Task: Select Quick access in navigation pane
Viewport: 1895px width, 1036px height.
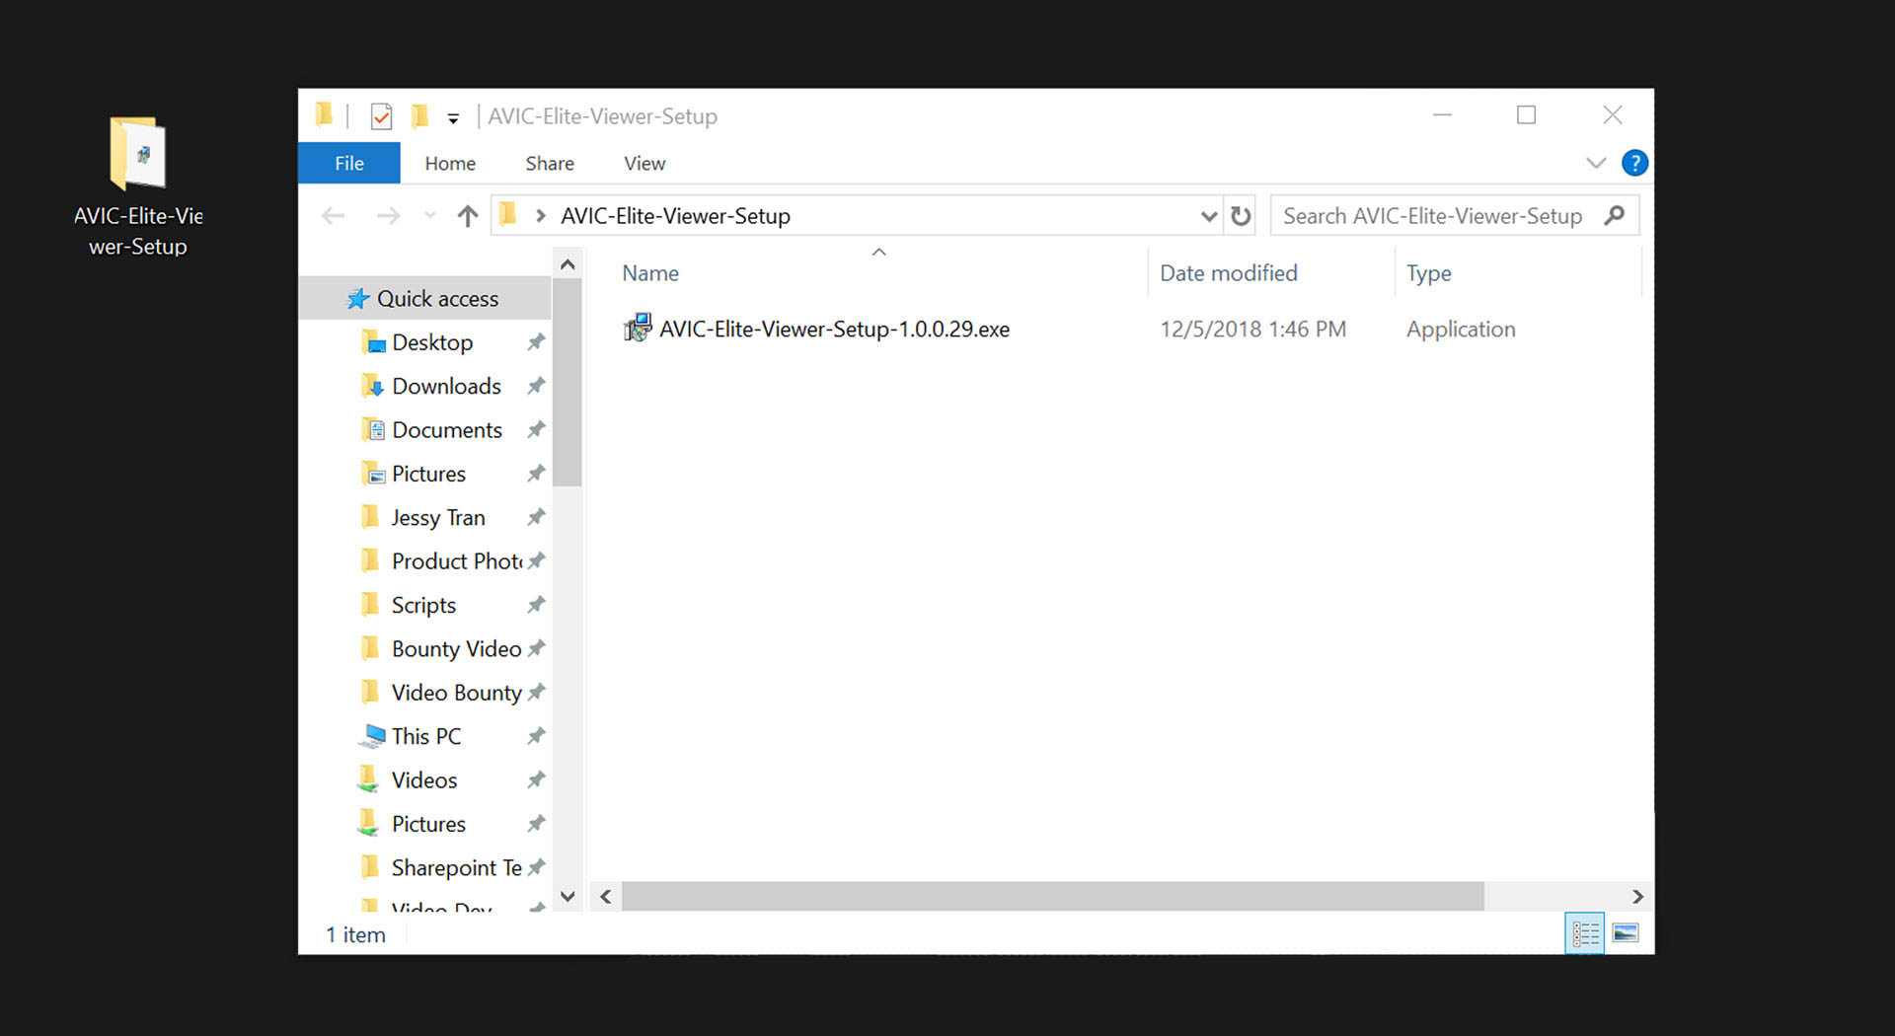Action: tap(437, 299)
